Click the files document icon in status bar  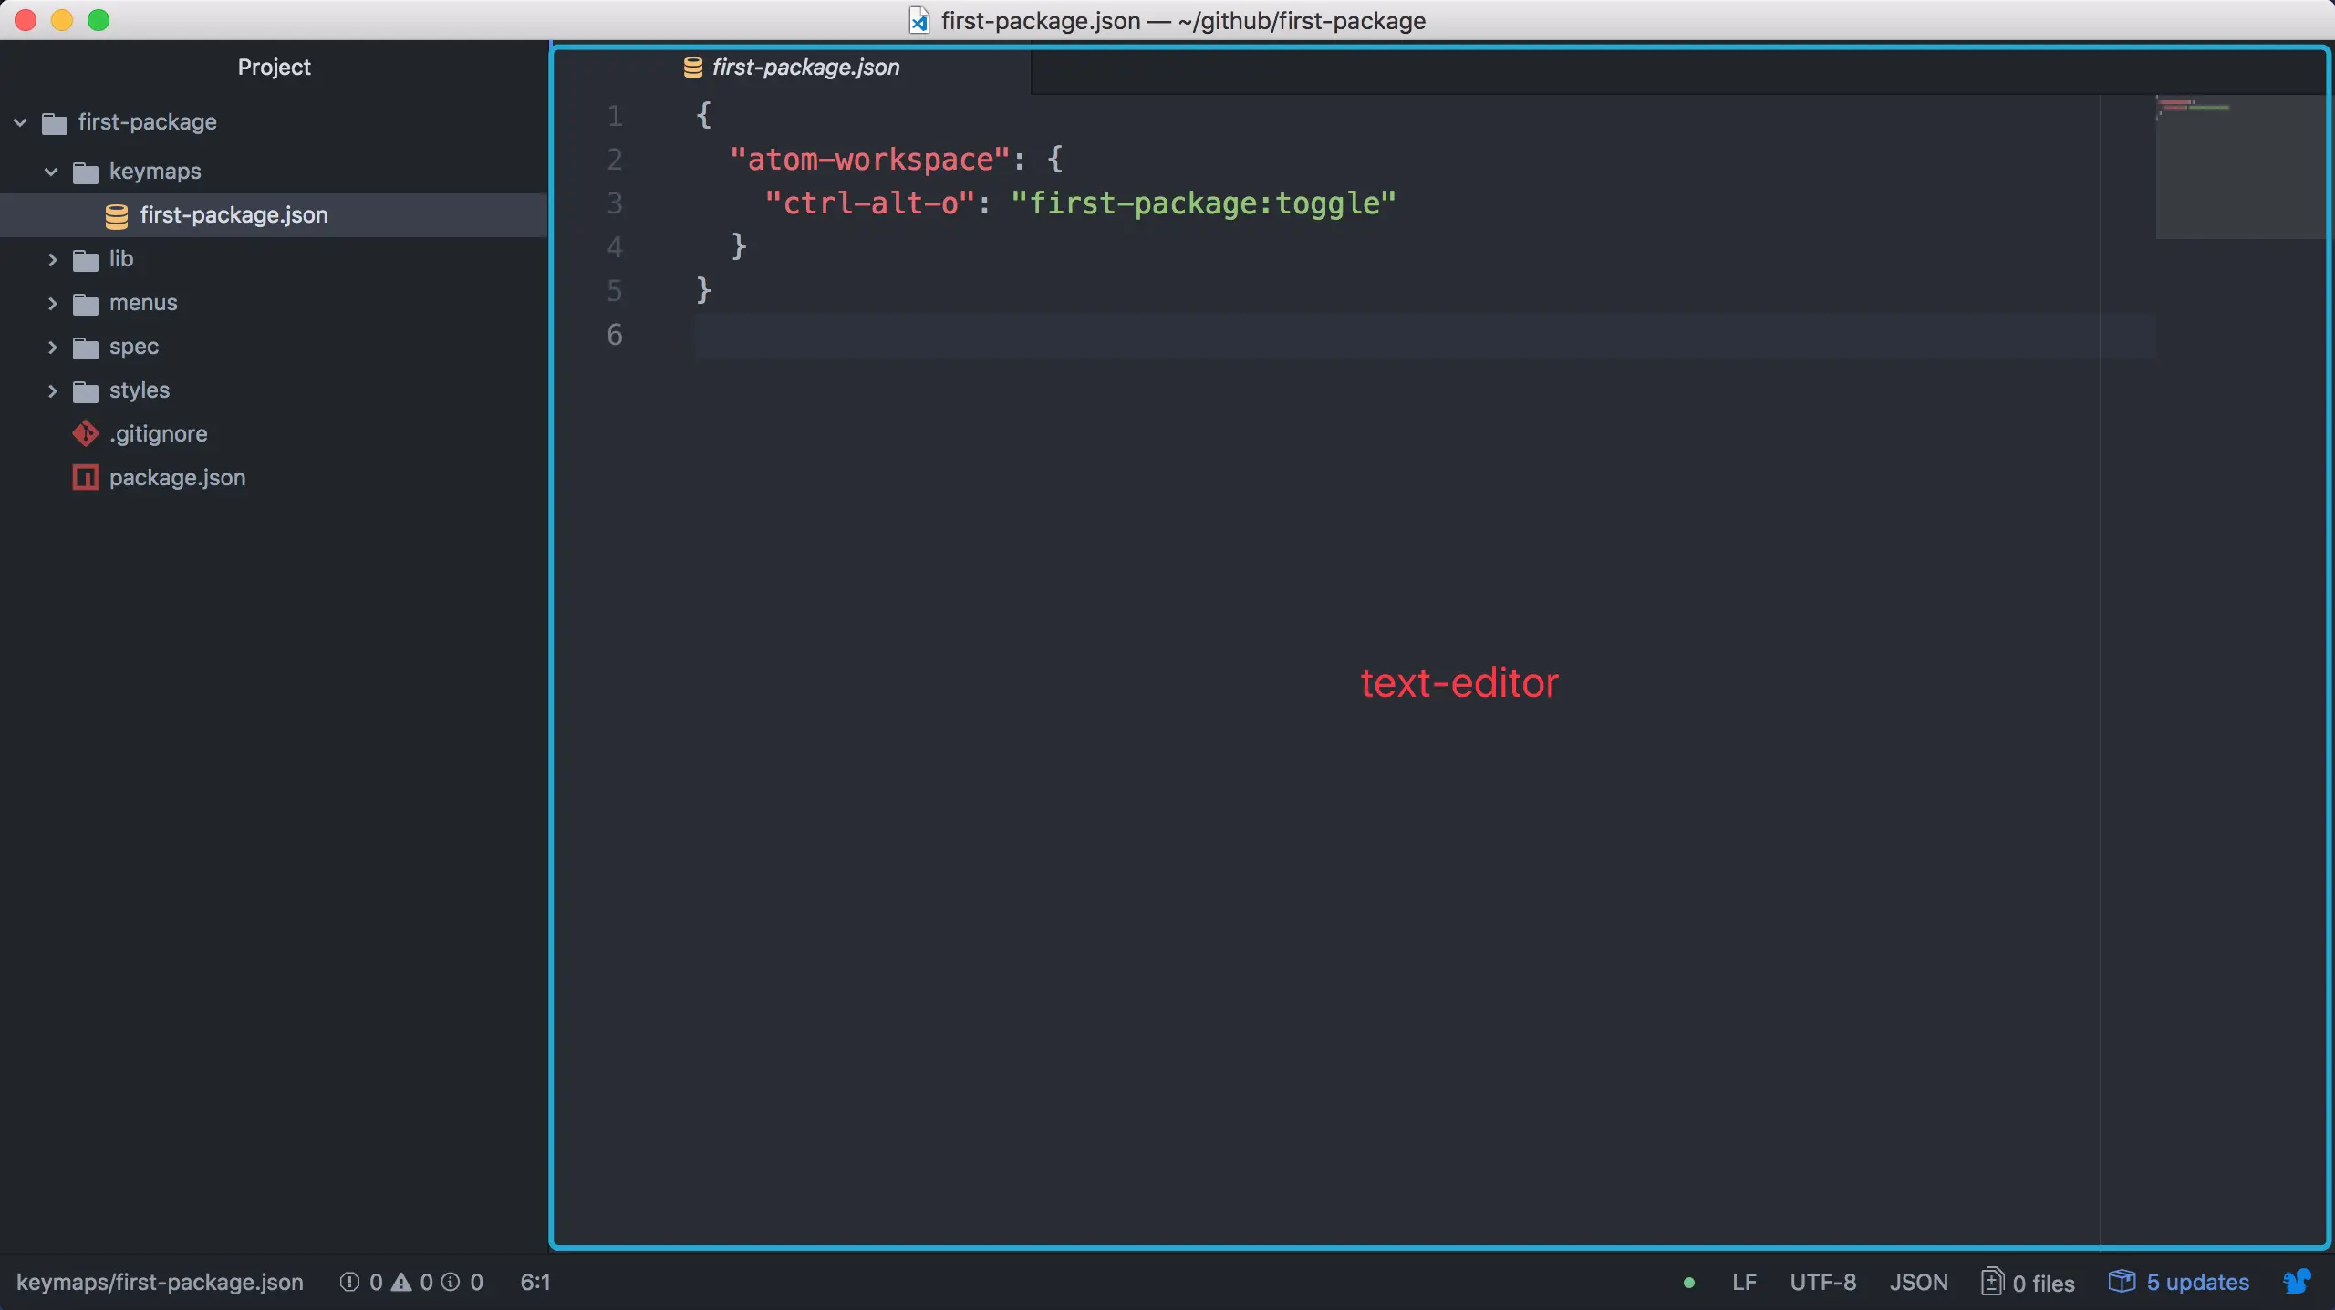click(x=1993, y=1282)
